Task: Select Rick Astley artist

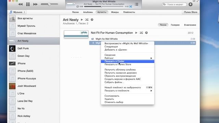Action: 34,116
